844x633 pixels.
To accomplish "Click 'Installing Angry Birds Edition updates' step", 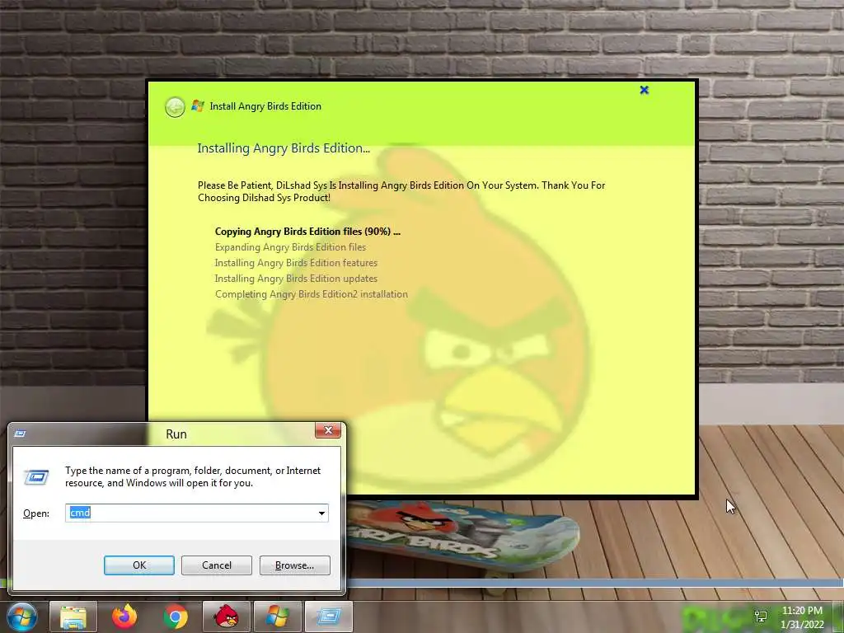I will coord(296,279).
